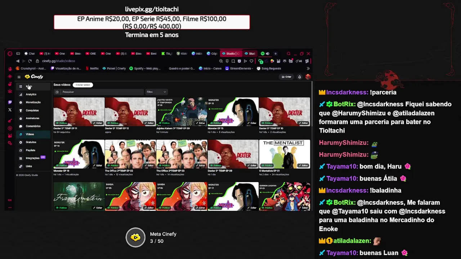The image size is (461, 259).
Task: Expand the bookmarks overflow chevron
Action: coord(308,68)
